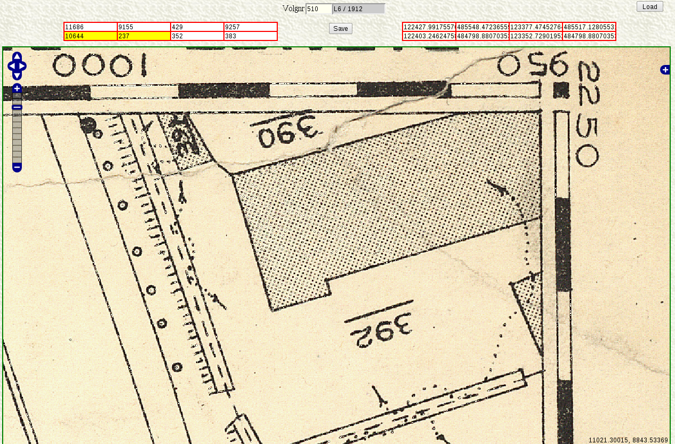This screenshot has width=675, height=444.
Task: Focus the Volgnr field containing 510
Action: click(319, 9)
